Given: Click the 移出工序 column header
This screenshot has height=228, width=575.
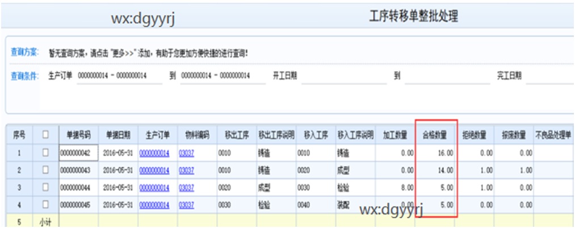Looking at the screenshot, I should (x=237, y=135).
